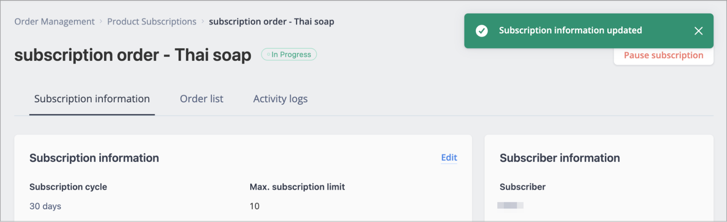Click the first breadcrumb chevron separator
The height and width of the screenshot is (222, 727).
101,21
